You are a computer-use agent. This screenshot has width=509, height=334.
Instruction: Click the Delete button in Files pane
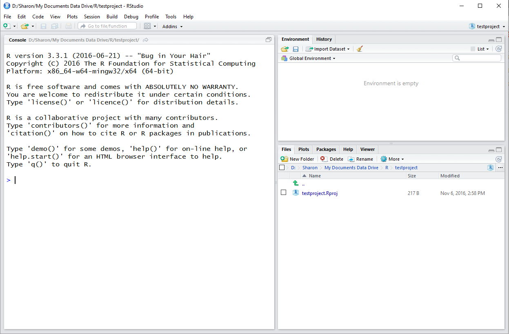[x=332, y=159]
